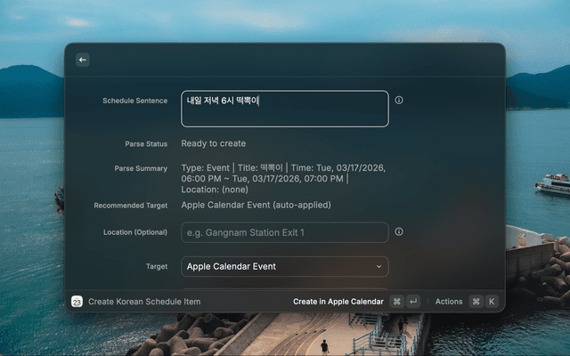
Task: Click the chevron arrow in Target dropdown
Action: coord(379,266)
